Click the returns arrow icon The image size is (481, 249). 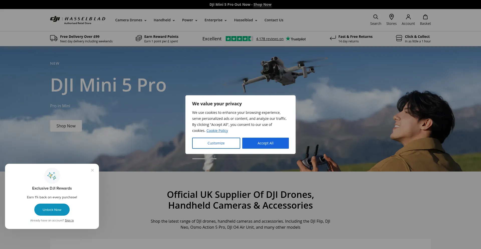[333, 38]
